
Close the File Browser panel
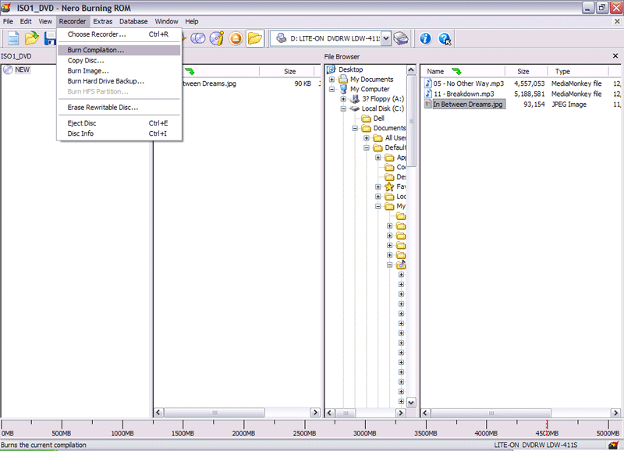pos(615,56)
